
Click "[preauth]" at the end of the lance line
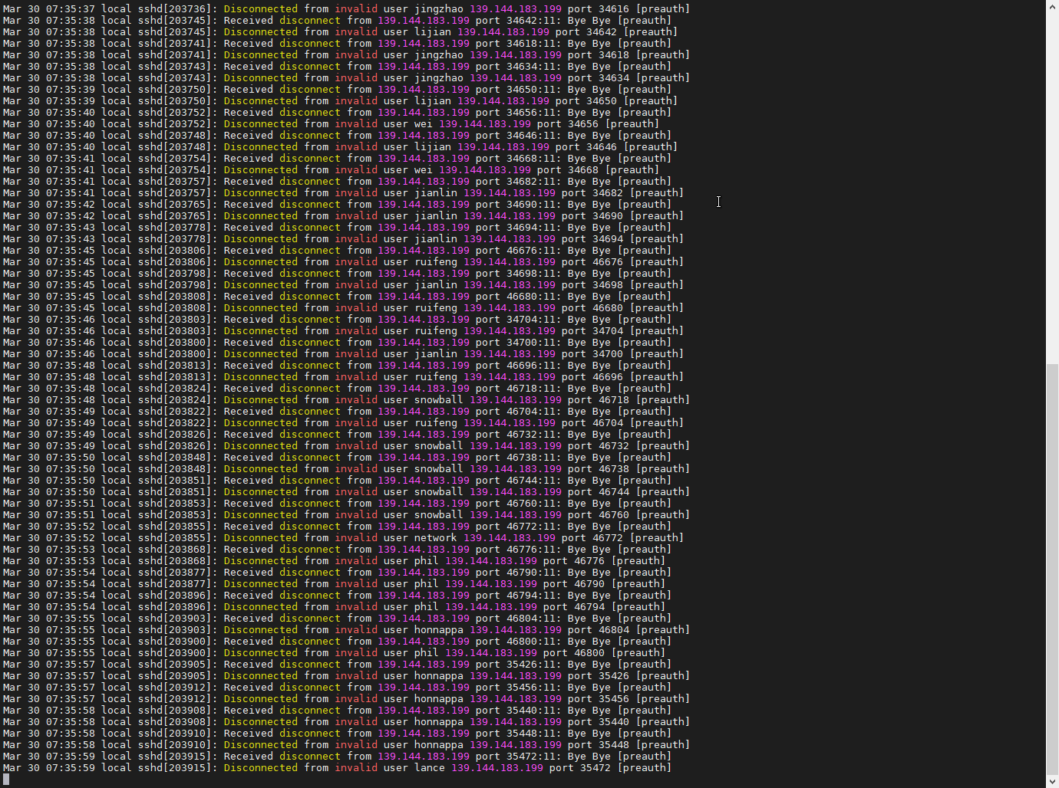click(x=644, y=768)
